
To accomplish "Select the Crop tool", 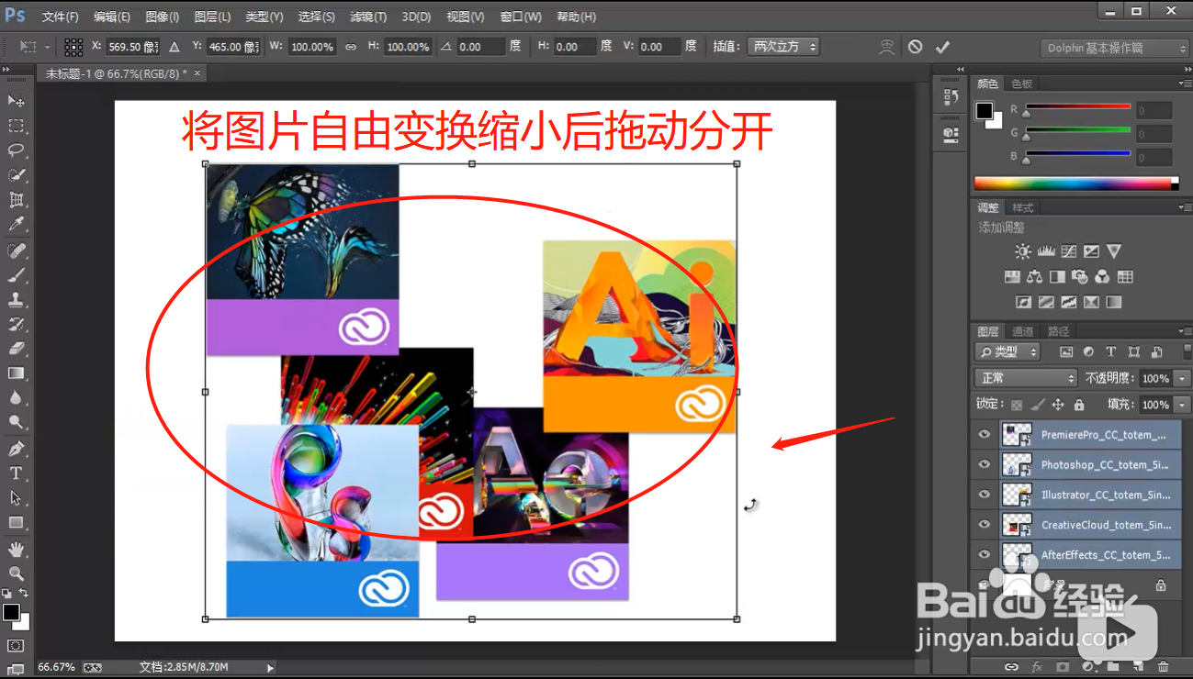I will (x=16, y=199).
